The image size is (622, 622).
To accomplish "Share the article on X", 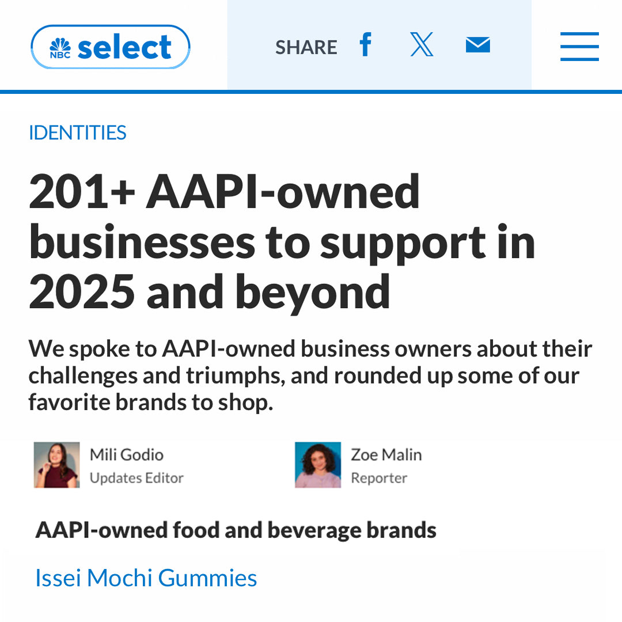I will [x=422, y=45].
